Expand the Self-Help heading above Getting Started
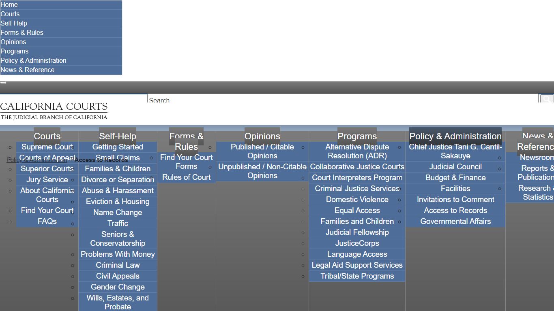The width and height of the screenshot is (554, 311). pyautogui.click(x=118, y=136)
